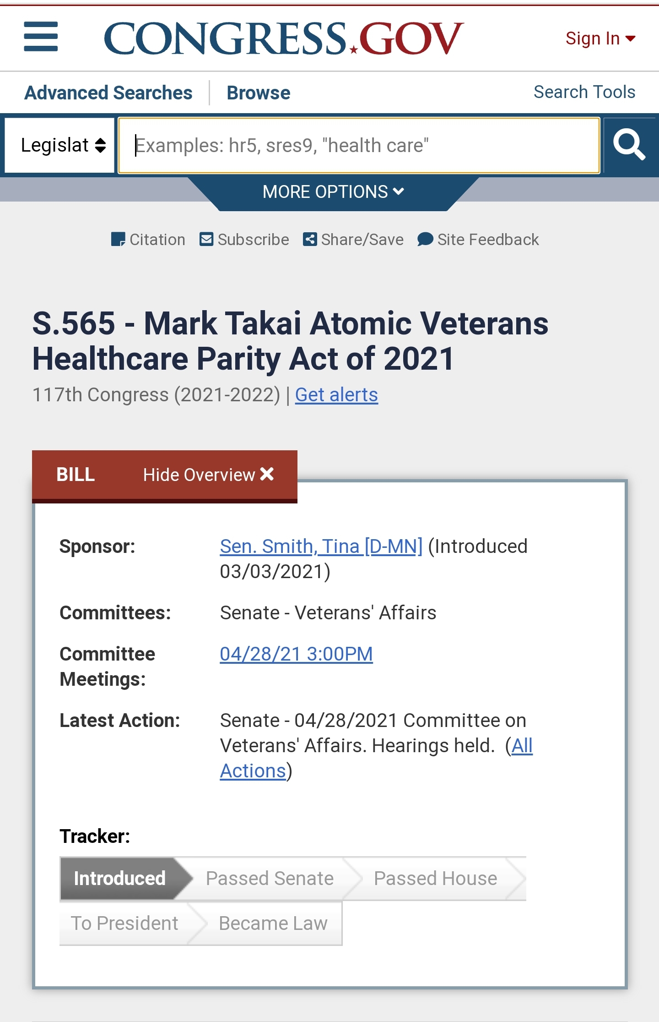The height and width of the screenshot is (1022, 659).
Task: Open the Browse menu item
Action: pyautogui.click(x=259, y=93)
